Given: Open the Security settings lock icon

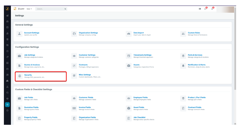Looking at the screenshot, I should point(19,76).
